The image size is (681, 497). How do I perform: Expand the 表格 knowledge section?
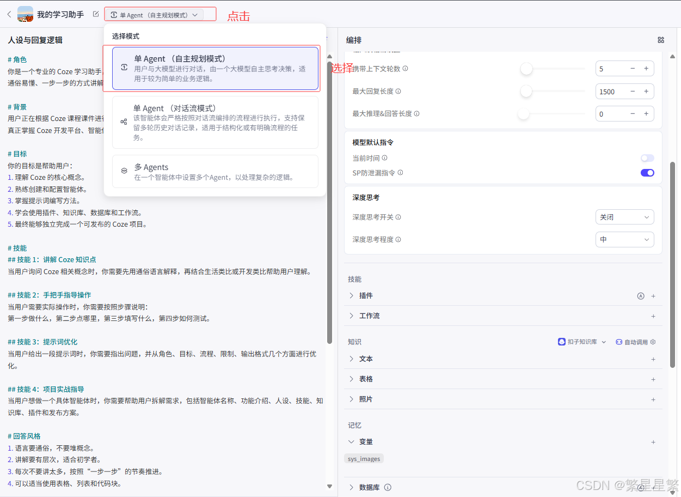click(352, 379)
